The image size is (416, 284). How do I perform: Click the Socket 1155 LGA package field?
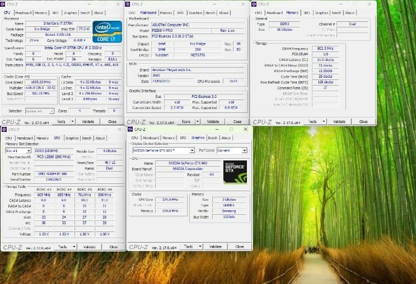[x=58, y=35]
